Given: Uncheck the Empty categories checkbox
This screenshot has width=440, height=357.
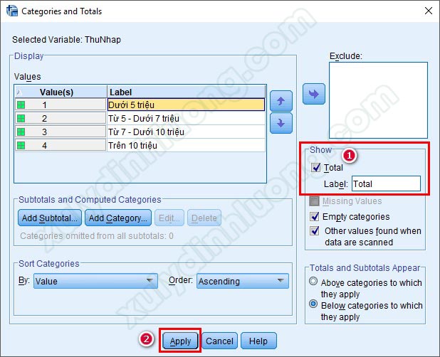Looking at the screenshot, I should click(x=315, y=217).
